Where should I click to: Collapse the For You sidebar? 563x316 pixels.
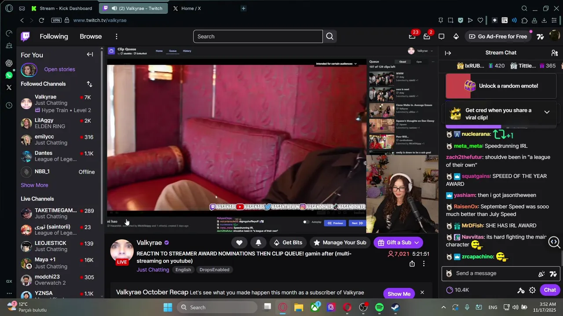point(90,54)
